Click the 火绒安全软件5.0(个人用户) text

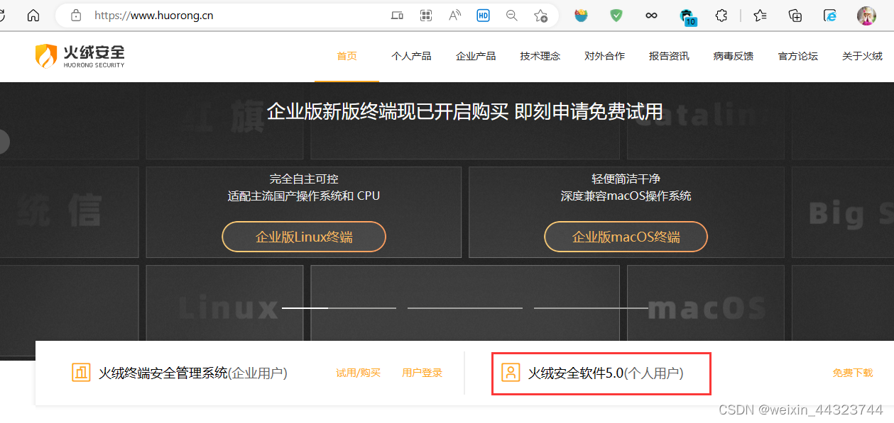tap(606, 373)
